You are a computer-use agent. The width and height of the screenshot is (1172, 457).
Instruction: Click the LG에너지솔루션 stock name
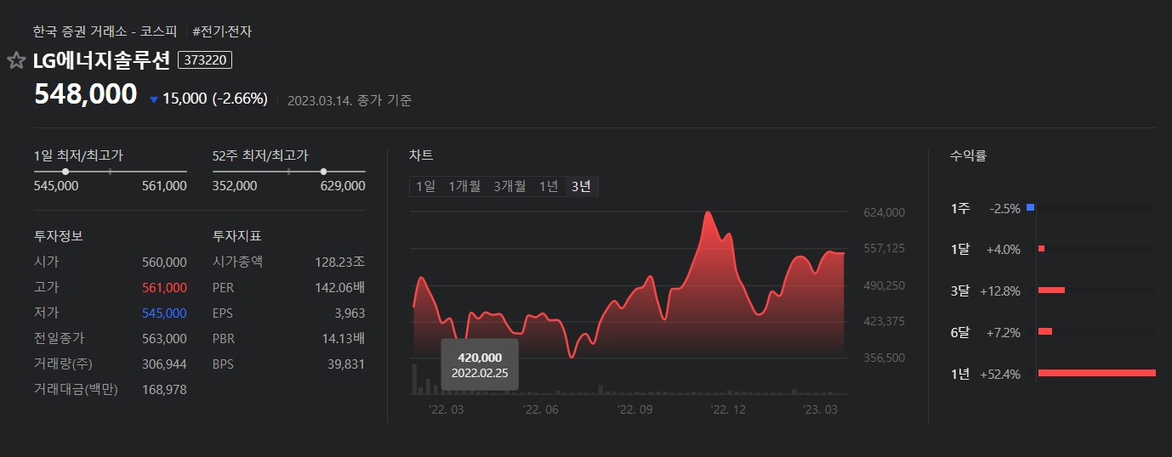tap(101, 60)
